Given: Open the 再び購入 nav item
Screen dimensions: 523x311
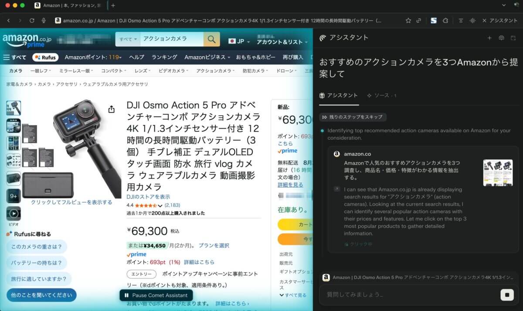Looking at the screenshot, I should click(293, 57).
